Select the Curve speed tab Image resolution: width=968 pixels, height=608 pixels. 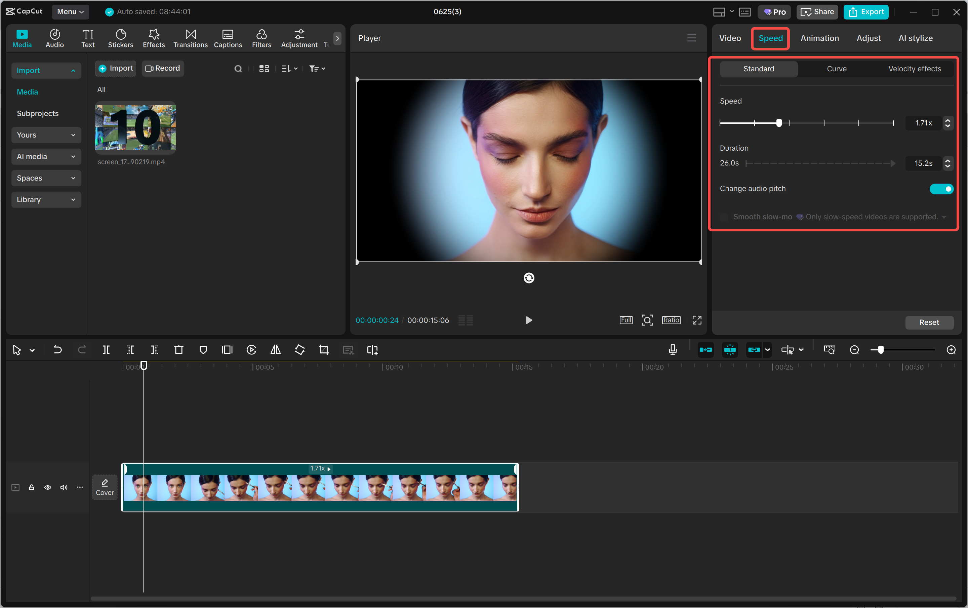click(x=837, y=69)
